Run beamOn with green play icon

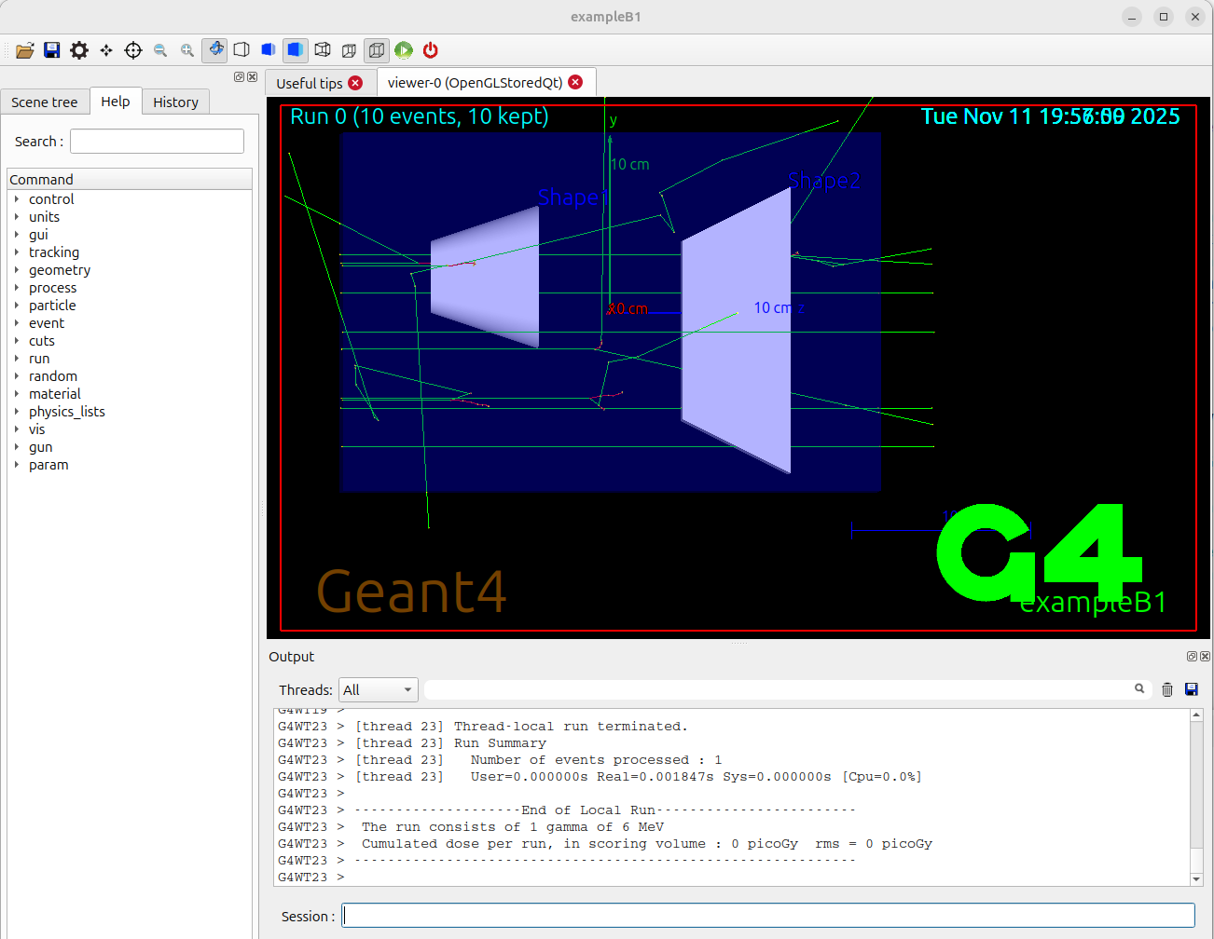pyautogui.click(x=404, y=50)
